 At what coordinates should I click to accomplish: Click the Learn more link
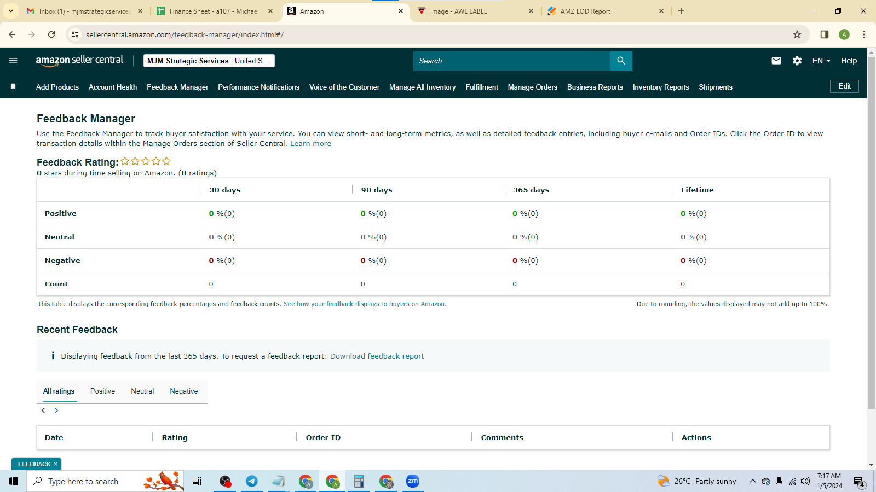pyautogui.click(x=310, y=144)
